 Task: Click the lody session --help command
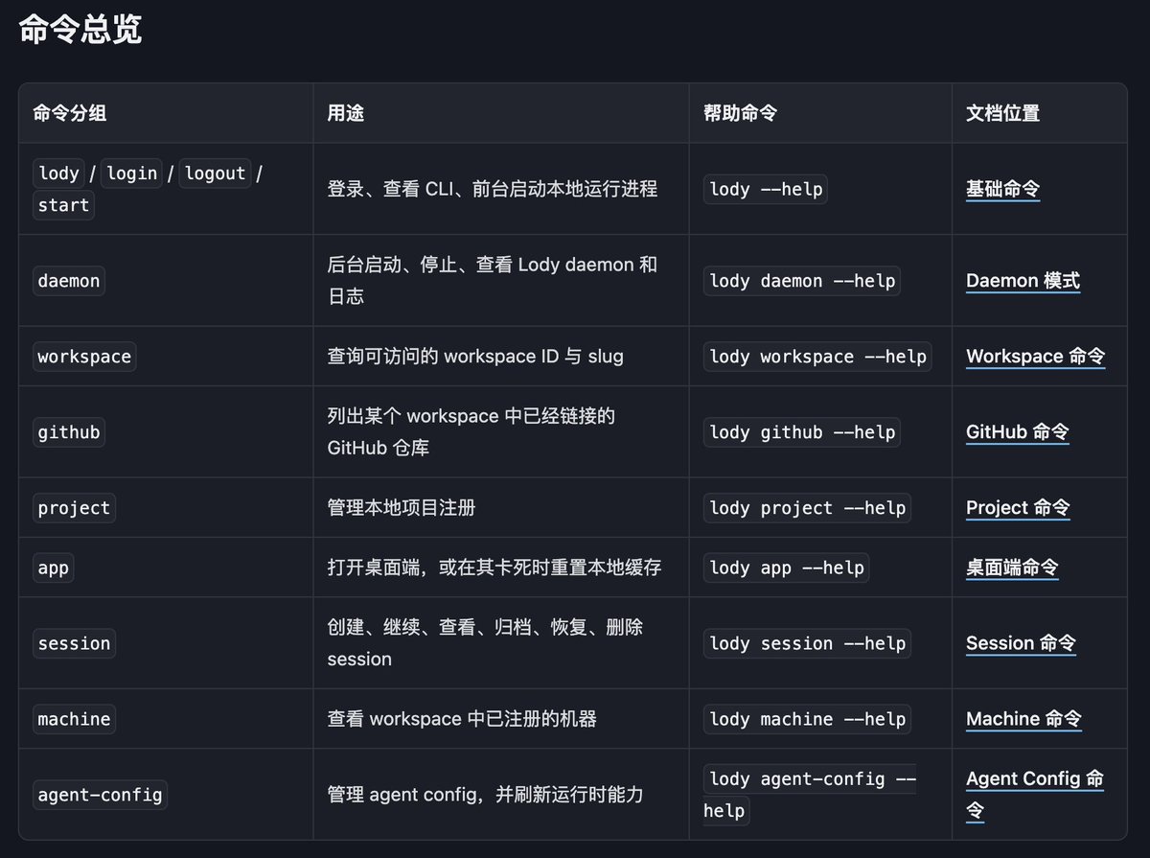point(807,643)
